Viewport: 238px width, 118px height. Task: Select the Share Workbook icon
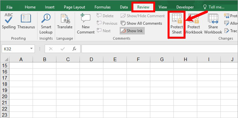click(x=213, y=24)
